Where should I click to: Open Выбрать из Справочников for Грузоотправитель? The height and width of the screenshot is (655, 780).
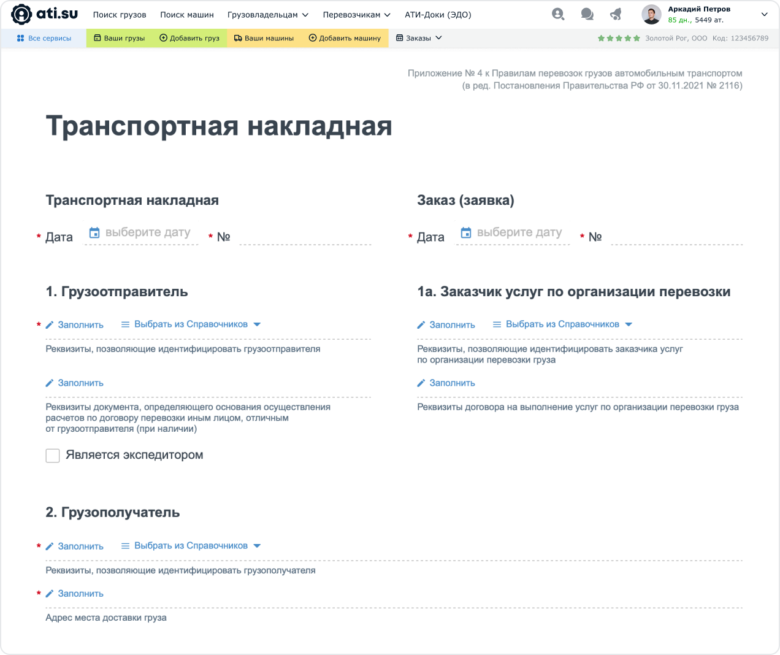click(x=191, y=324)
